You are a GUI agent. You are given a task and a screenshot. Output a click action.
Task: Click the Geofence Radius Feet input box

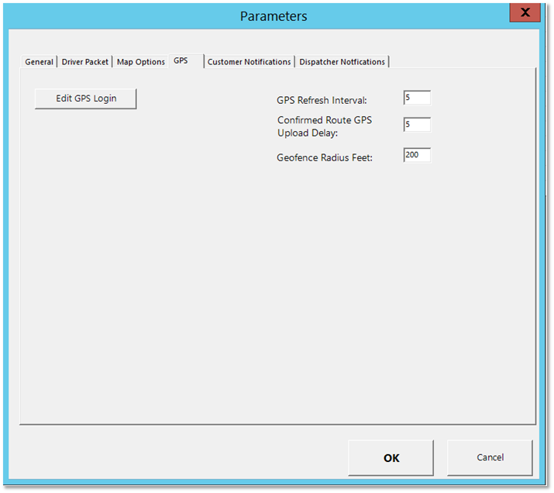click(x=417, y=156)
